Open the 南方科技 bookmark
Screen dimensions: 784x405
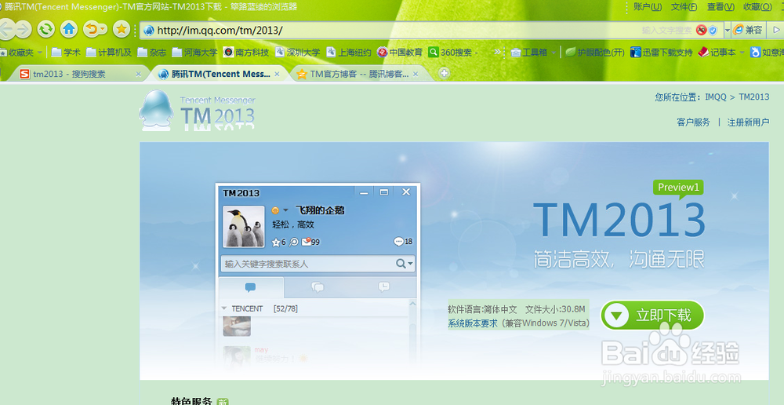tap(246, 52)
